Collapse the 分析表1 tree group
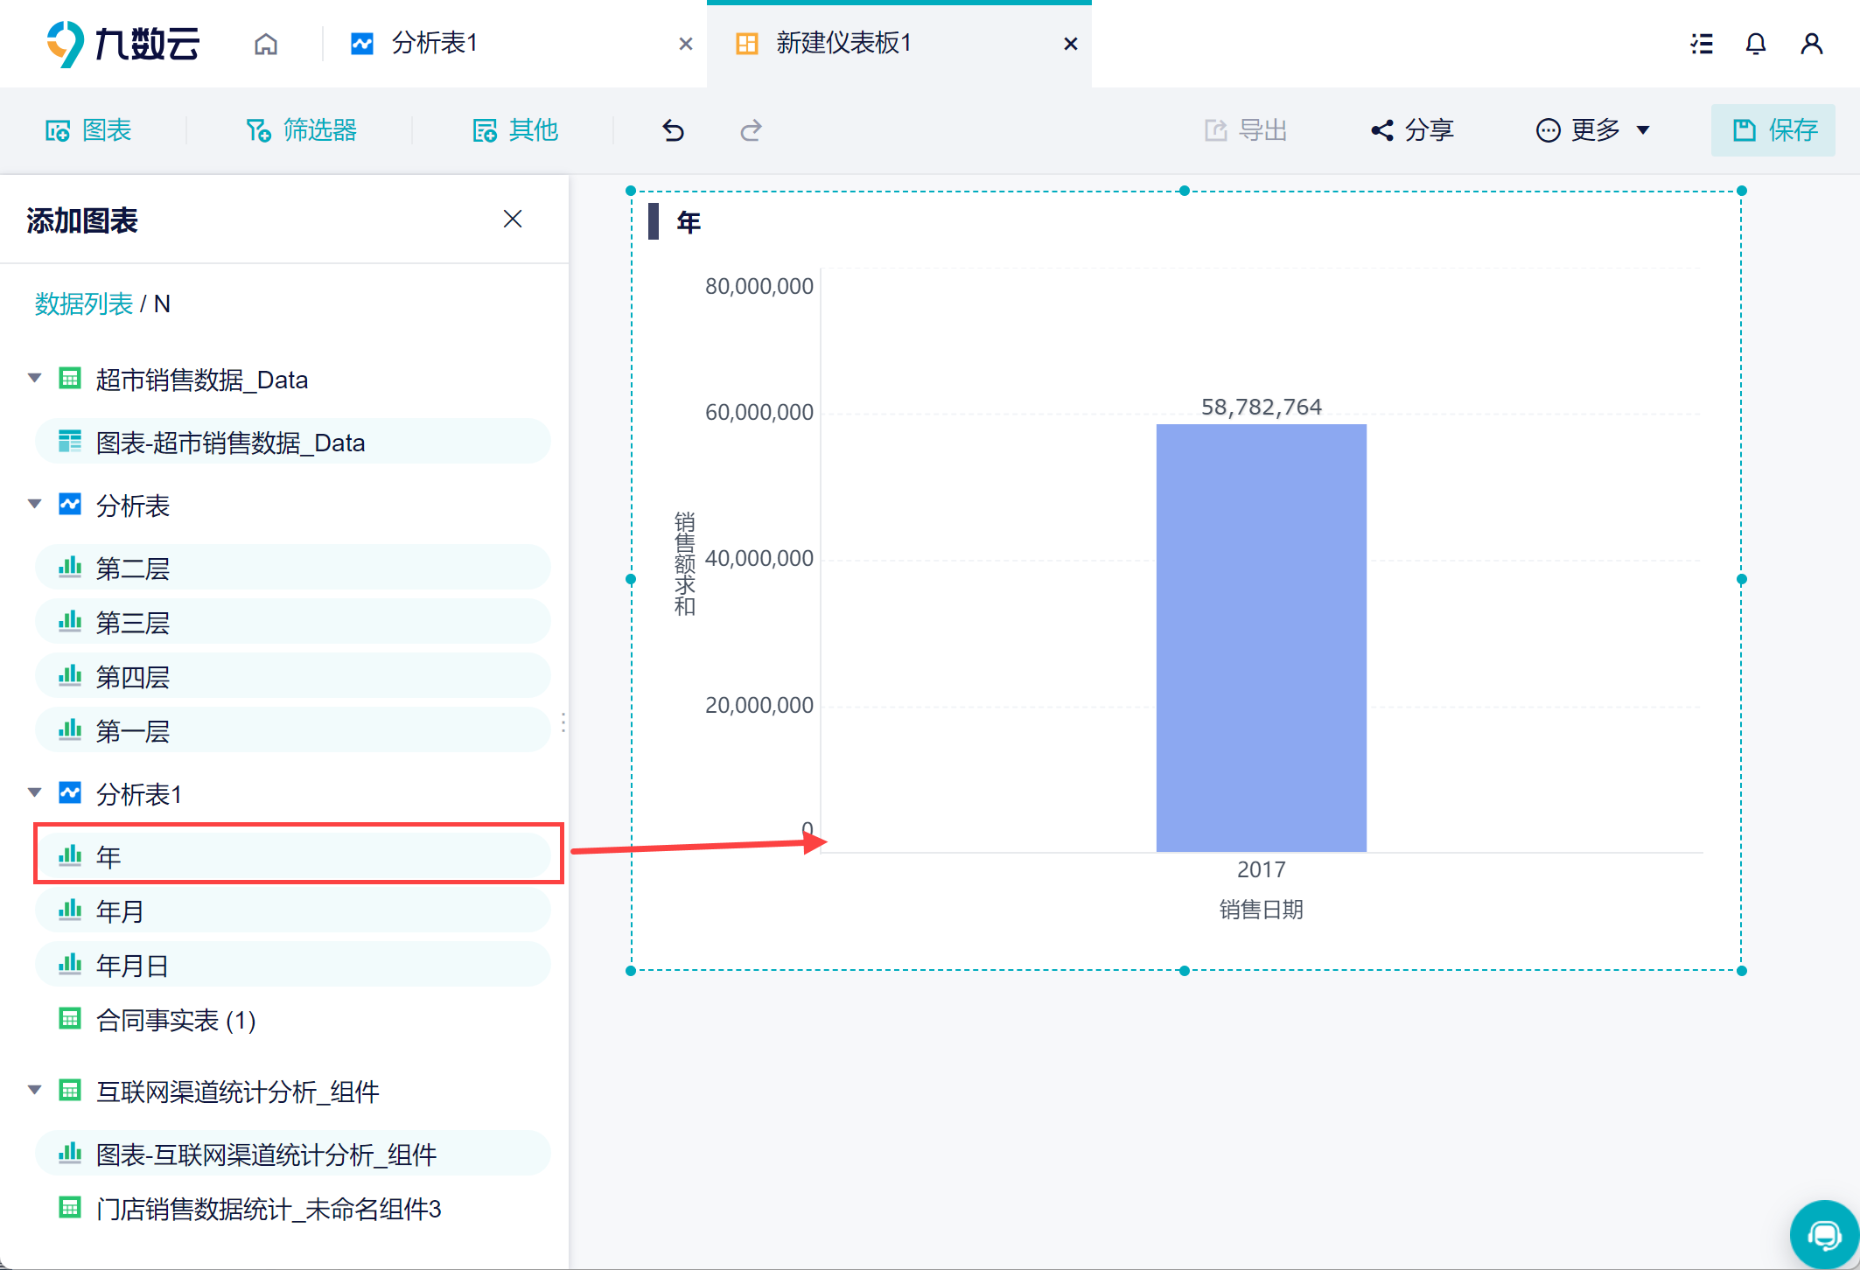1860x1270 pixels. pos(35,792)
